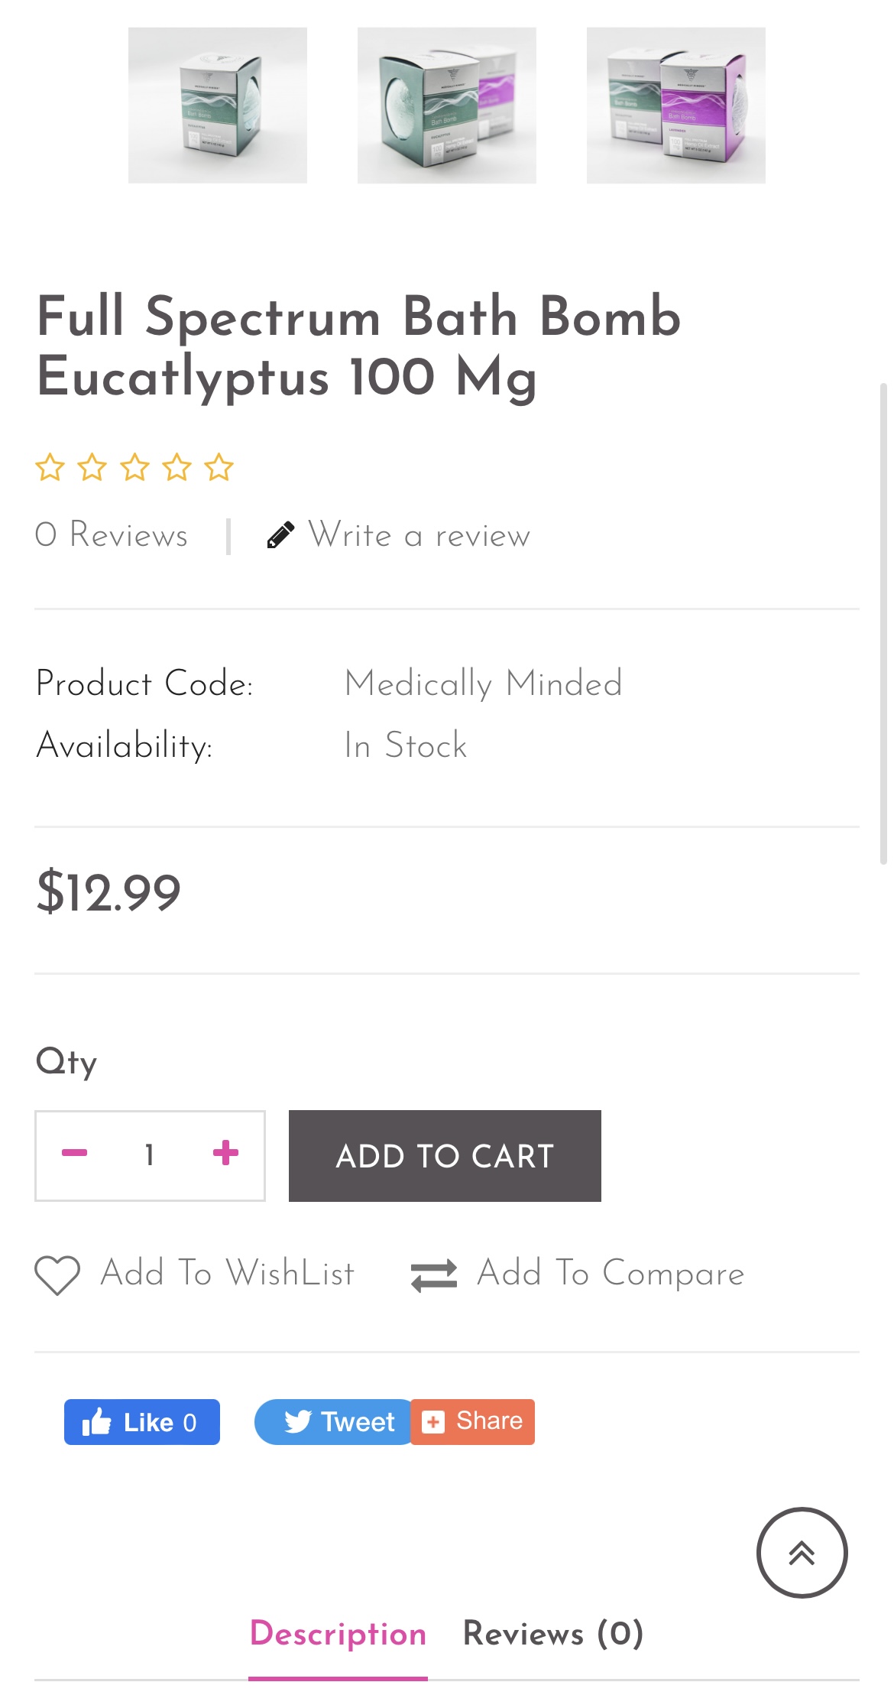Increase quantity with the plus button
The image size is (894, 1695).
[225, 1153]
